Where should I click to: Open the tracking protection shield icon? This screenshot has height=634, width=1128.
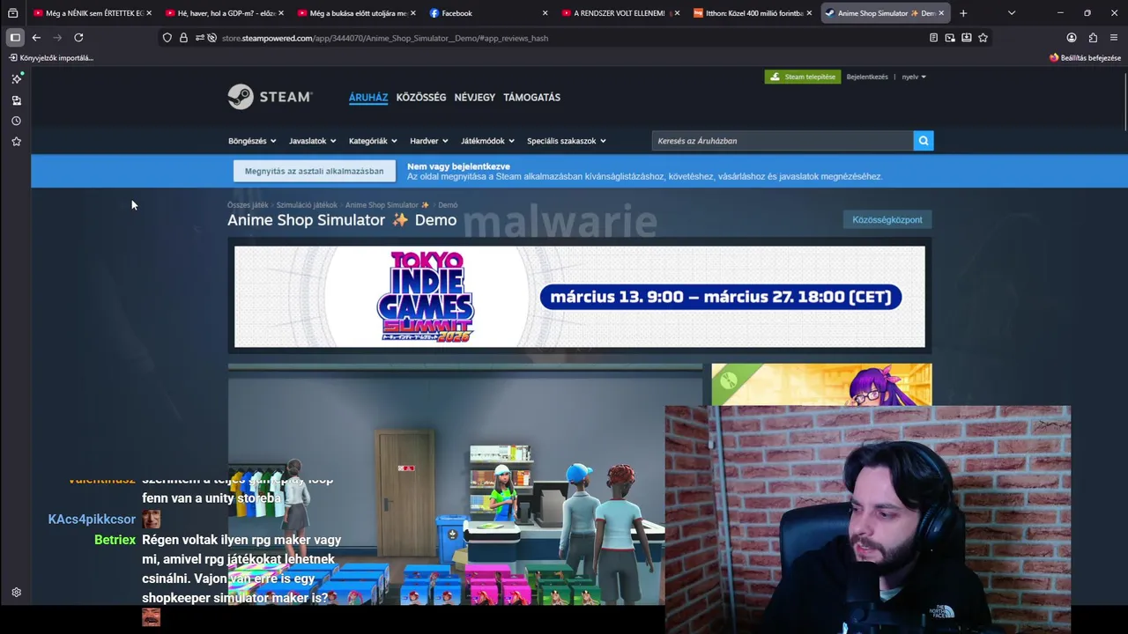167,38
